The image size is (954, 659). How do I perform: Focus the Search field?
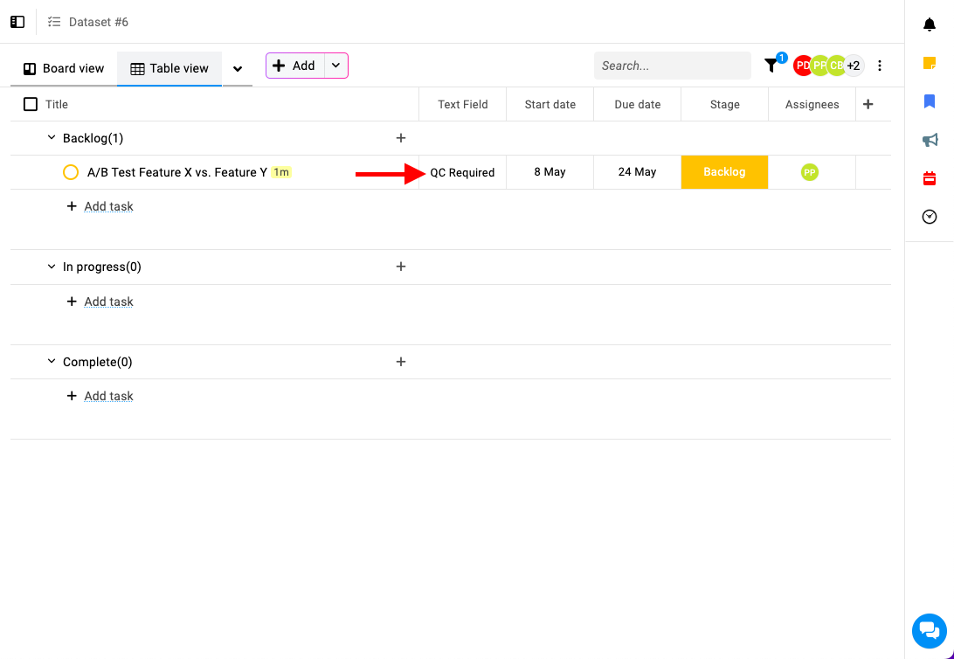[x=673, y=66]
